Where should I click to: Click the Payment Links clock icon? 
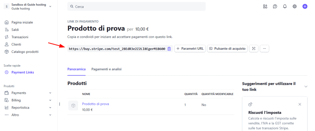7,72
